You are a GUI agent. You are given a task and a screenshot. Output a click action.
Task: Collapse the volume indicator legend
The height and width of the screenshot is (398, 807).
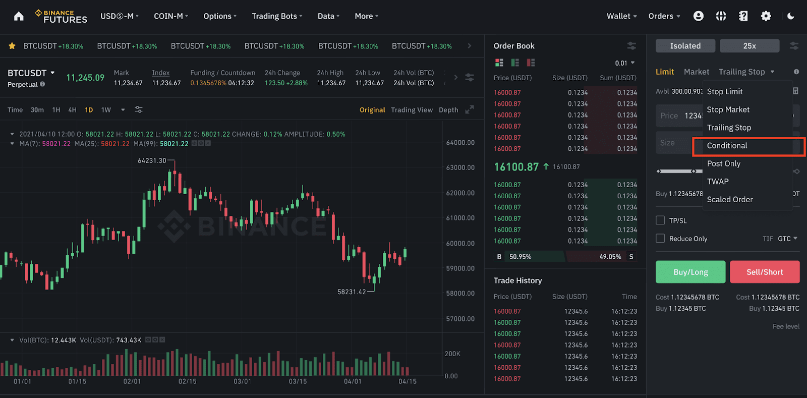pos(12,340)
